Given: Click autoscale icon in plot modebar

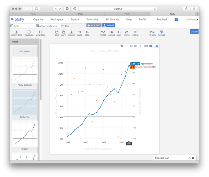Looking at the screenshot, I should click(x=139, y=46).
